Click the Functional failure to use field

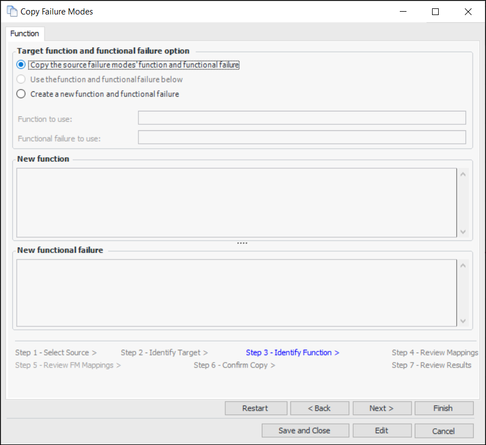(x=302, y=137)
